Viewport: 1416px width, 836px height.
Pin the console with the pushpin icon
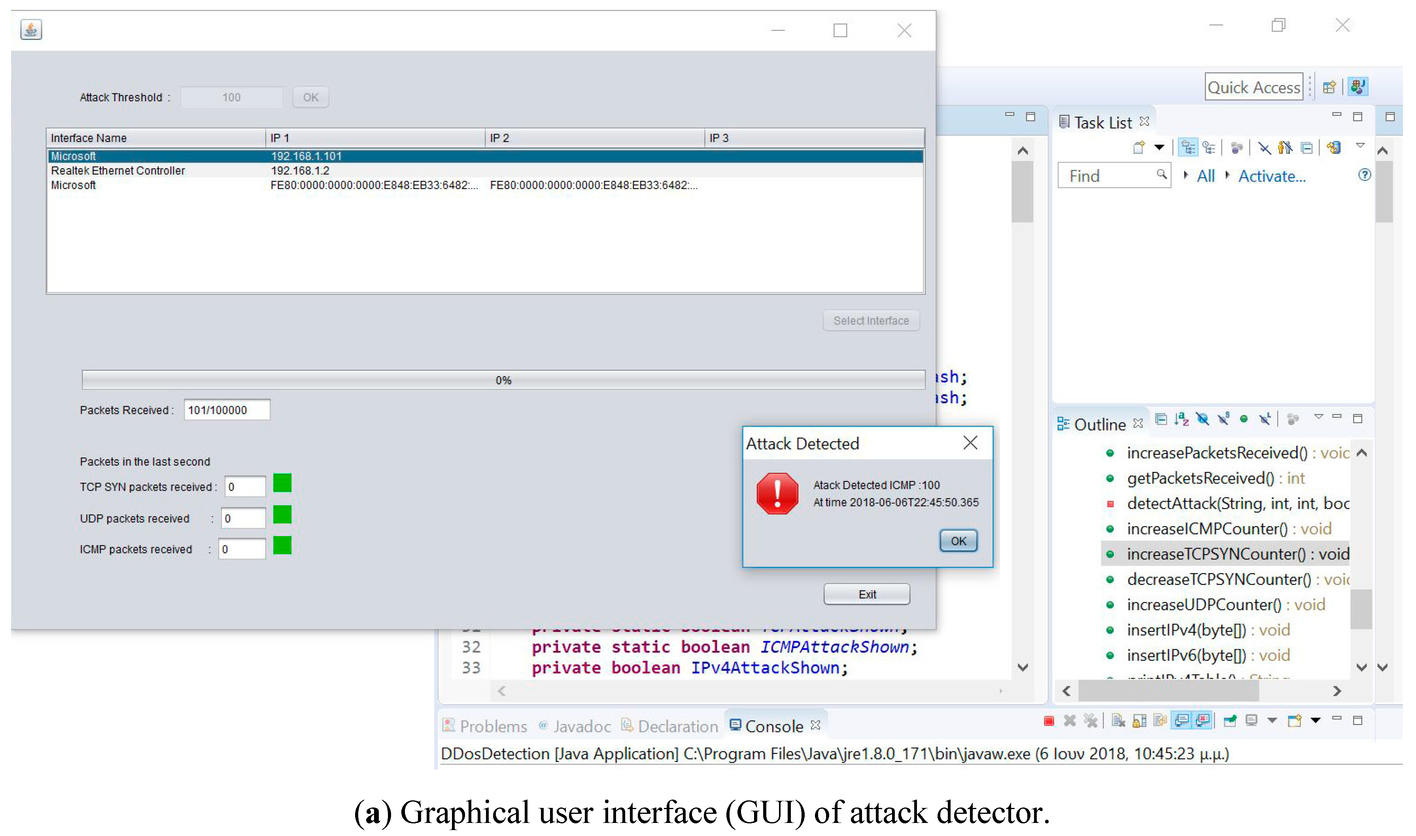[x=1230, y=720]
